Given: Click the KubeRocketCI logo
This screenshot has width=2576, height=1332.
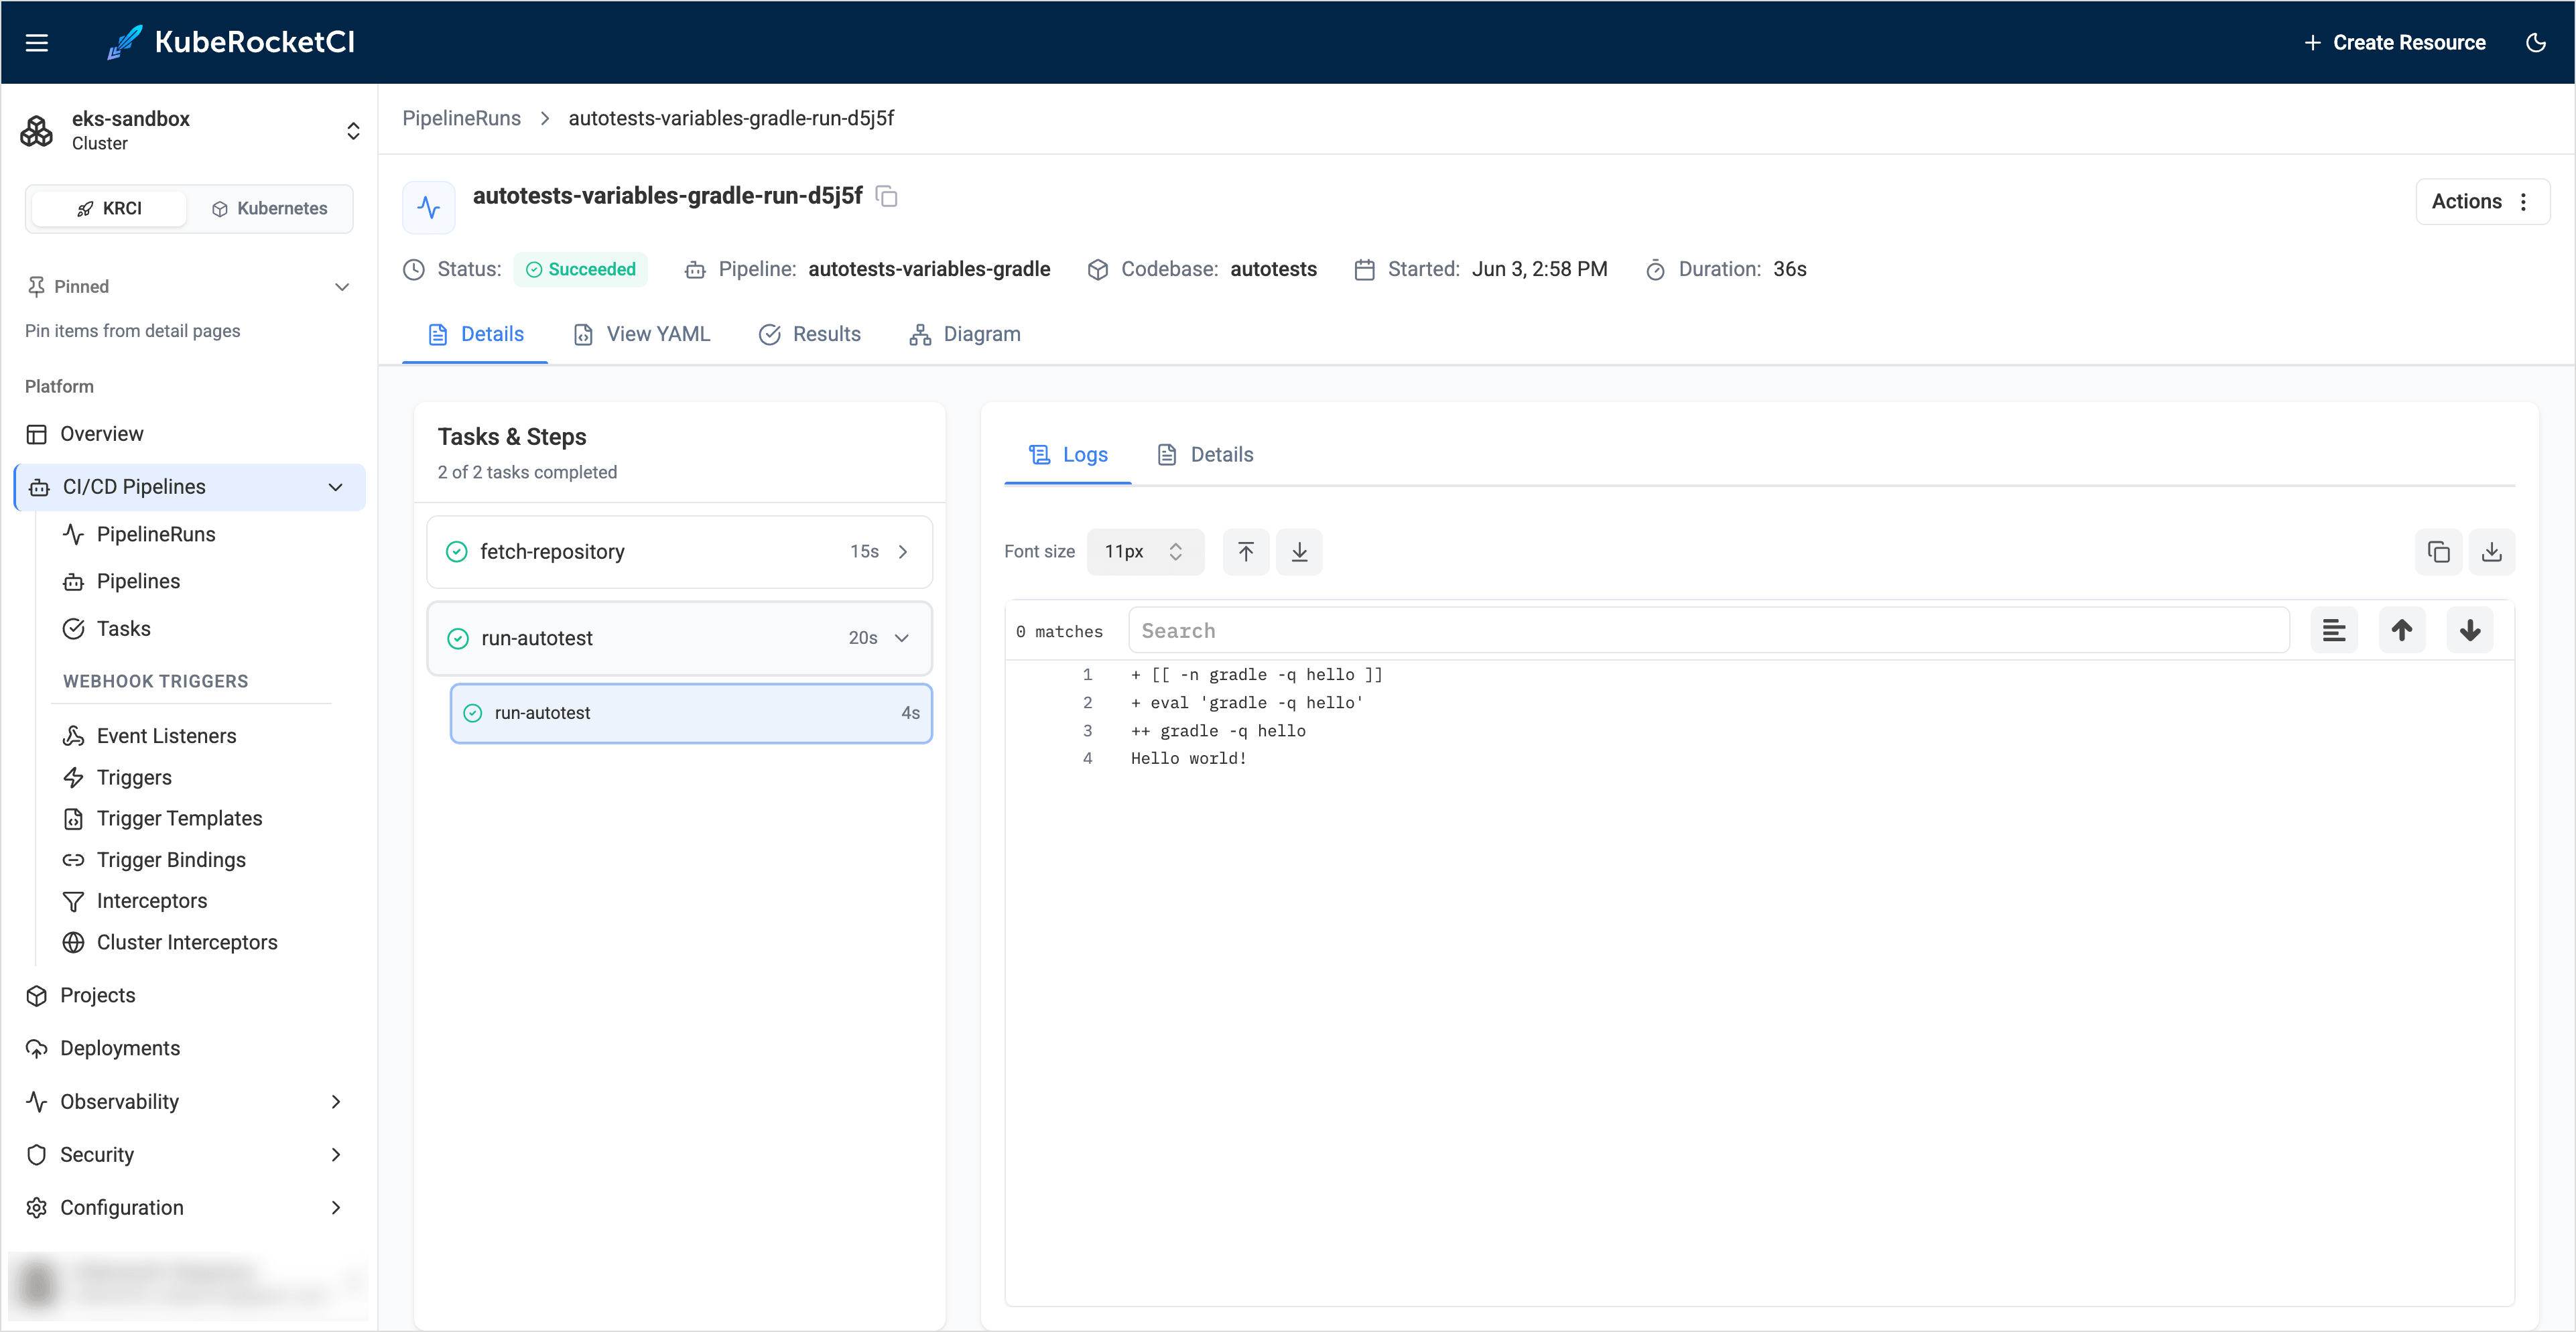Looking at the screenshot, I should point(231,42).
